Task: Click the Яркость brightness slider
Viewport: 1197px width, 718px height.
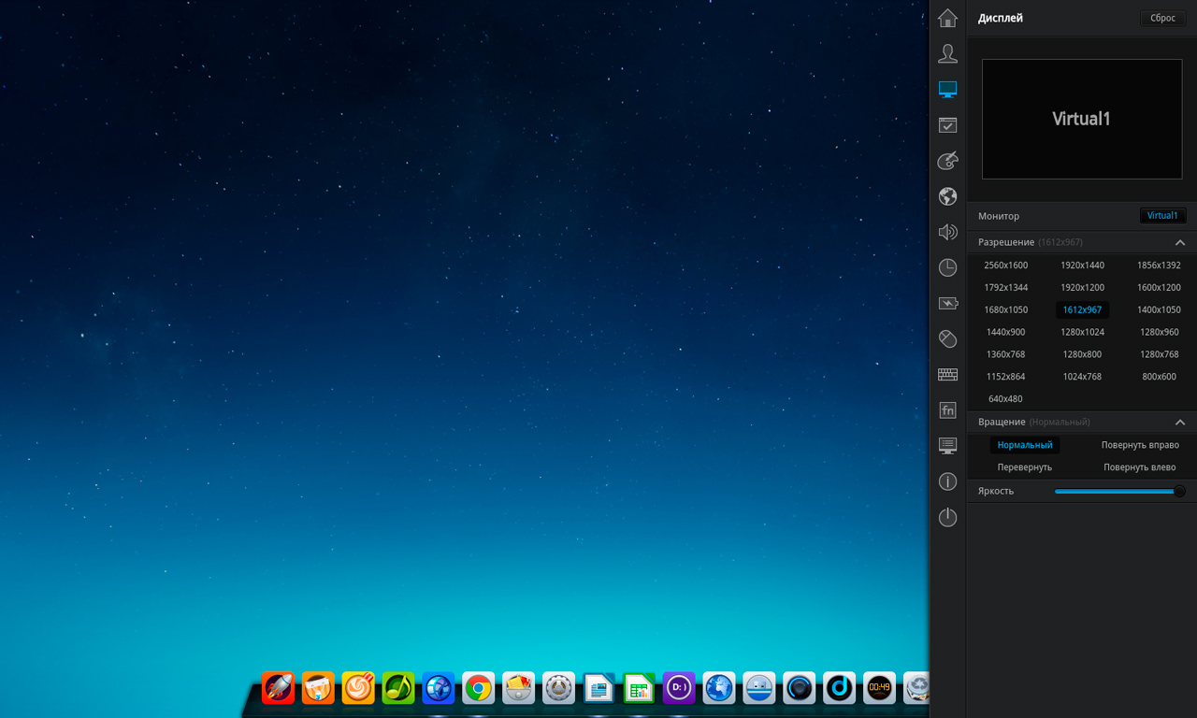Action: coord(1118,491)
